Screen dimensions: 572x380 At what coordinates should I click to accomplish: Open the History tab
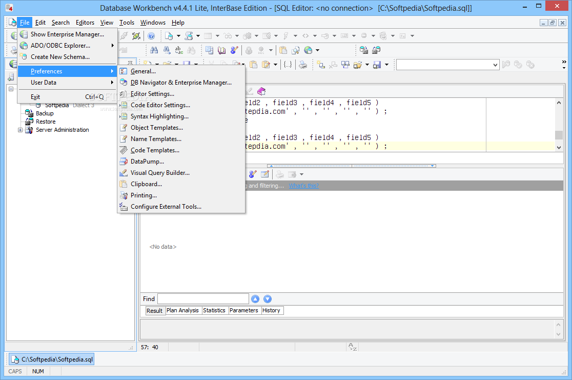tap(271, 311)
